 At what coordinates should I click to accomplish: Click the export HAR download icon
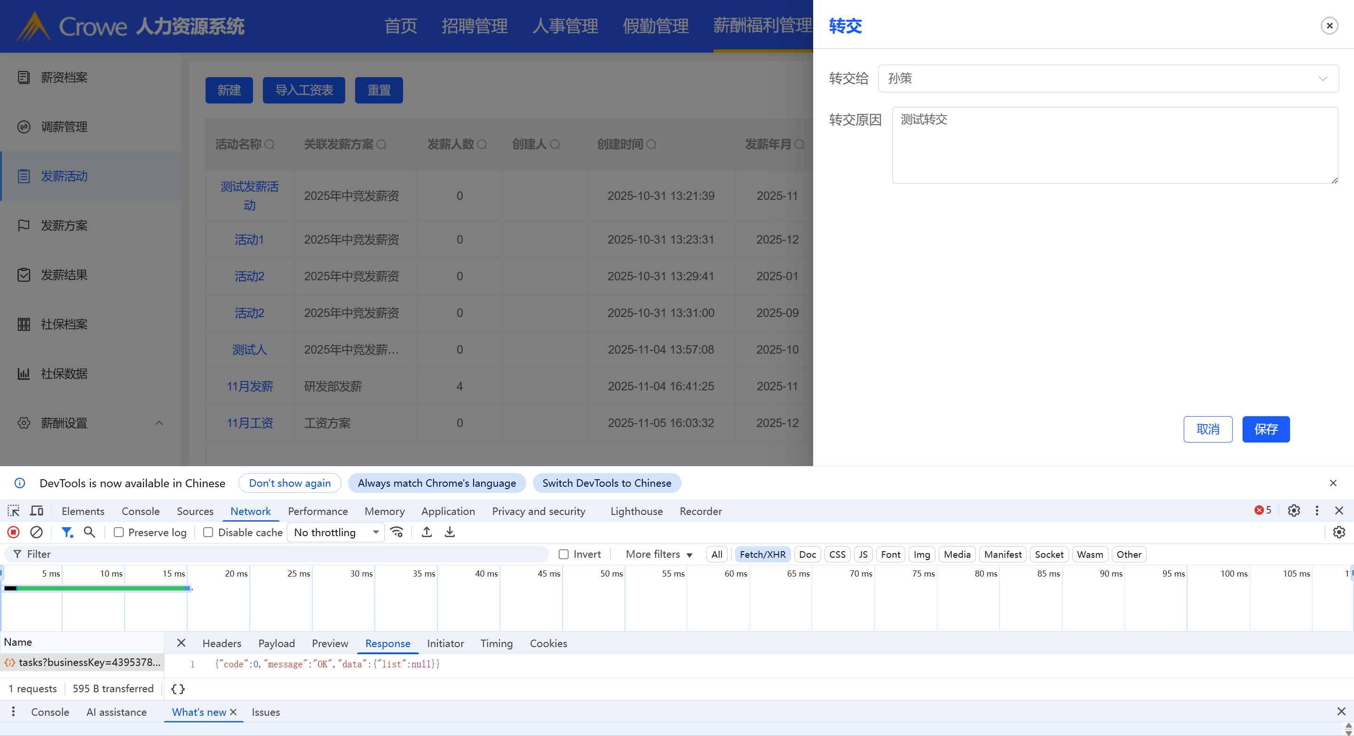pyautogui.click(x=450, y=532)
